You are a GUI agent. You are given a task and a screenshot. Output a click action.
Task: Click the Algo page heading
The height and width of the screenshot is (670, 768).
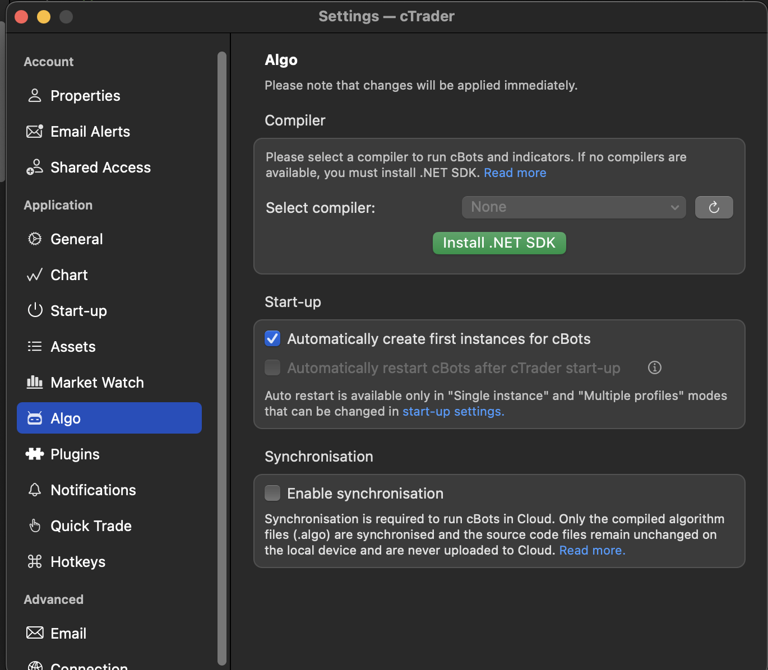pos(281,60)
